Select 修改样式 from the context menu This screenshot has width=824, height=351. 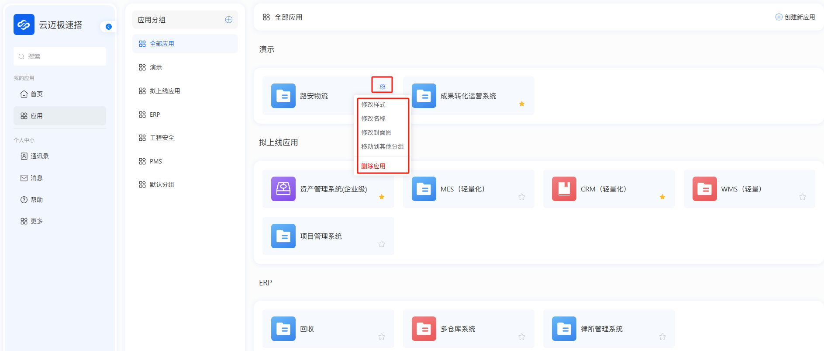pyautogui.click(x=373, y=104)
